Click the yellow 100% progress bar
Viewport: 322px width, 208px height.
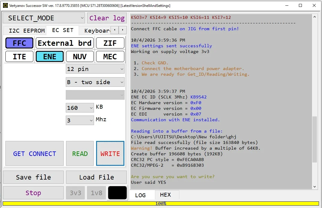click(161, 204)
